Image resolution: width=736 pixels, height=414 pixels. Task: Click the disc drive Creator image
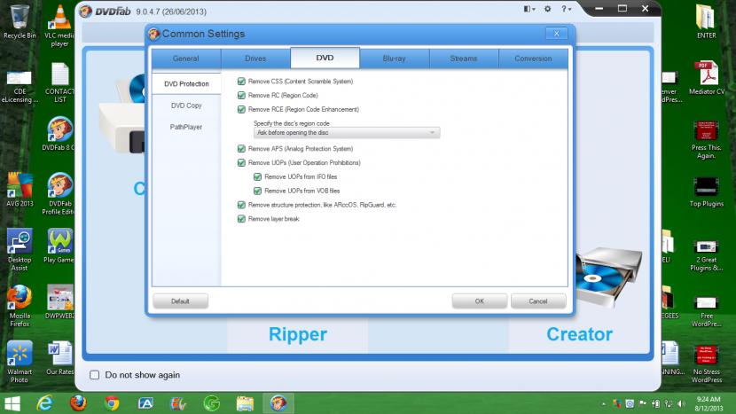pyautogui.click(x=609, y=276)
